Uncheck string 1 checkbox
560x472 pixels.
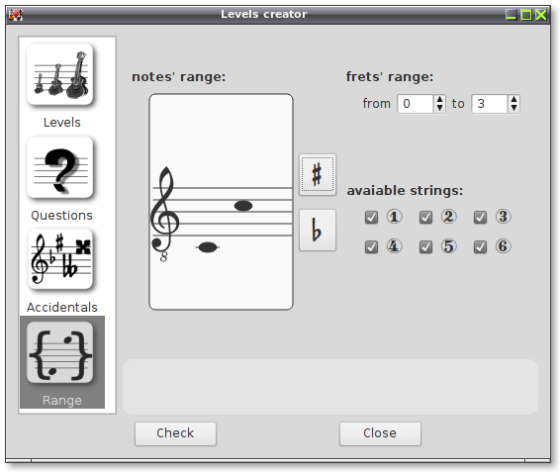tap(371, 217)
